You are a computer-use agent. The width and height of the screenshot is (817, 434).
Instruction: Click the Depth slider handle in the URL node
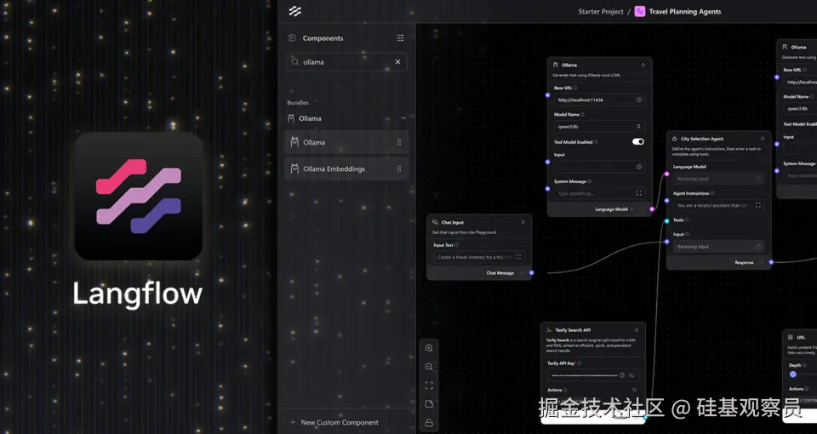tap(793, 374)
